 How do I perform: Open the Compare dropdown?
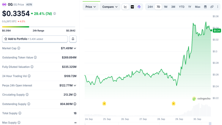110,7
